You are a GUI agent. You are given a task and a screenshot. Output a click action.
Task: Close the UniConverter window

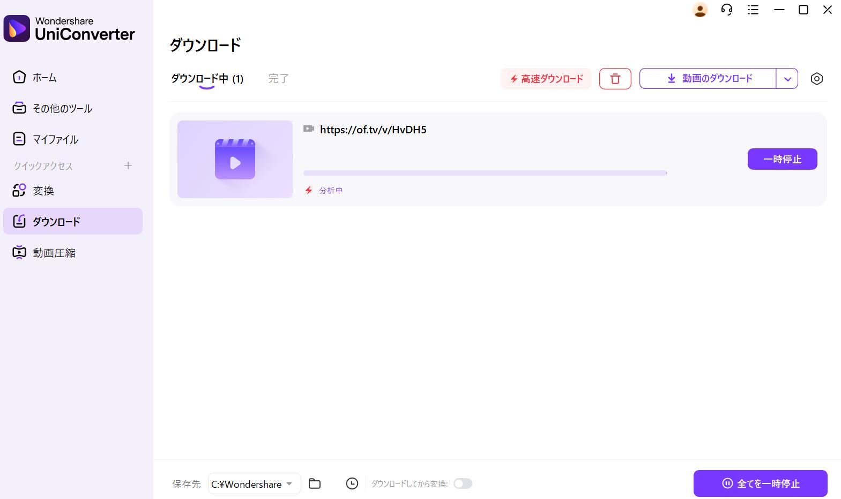pyautogui.click(x=828, y=10)
